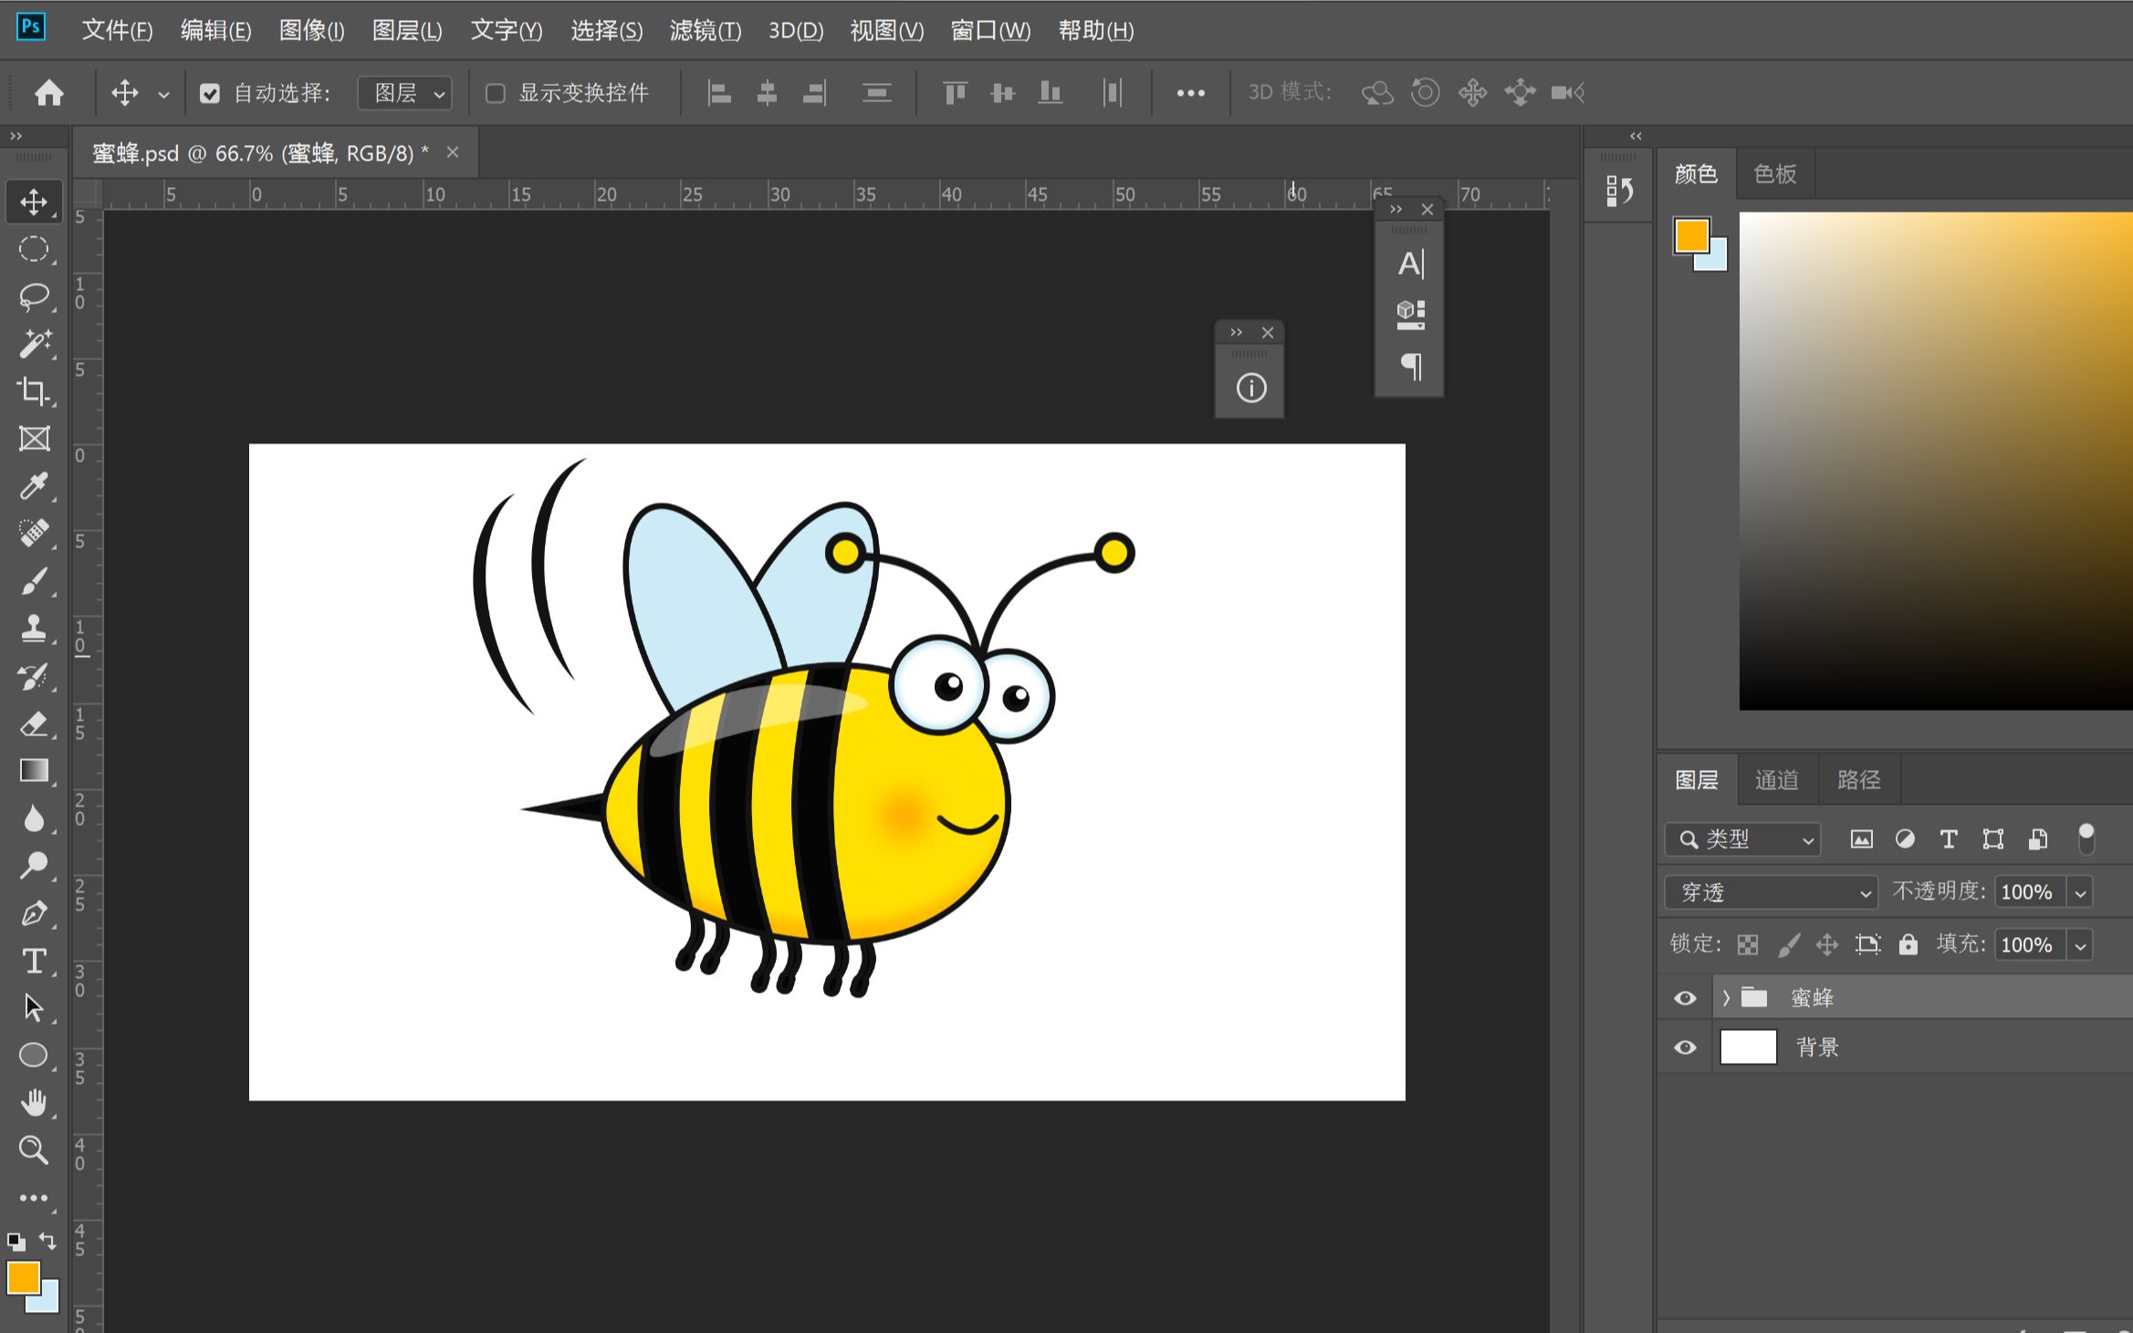Toggle layer filtering on/off switch
This screenshot has height=1333, width=2133.
point(2086,838)
